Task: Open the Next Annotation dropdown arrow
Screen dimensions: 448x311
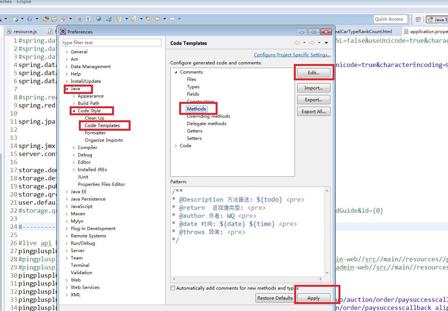Action: click(126, 19)
